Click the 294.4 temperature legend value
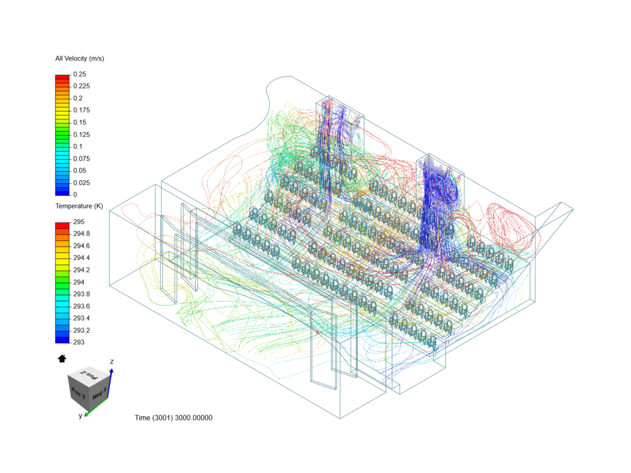631x473 pixels. click(x=82, y=258)
